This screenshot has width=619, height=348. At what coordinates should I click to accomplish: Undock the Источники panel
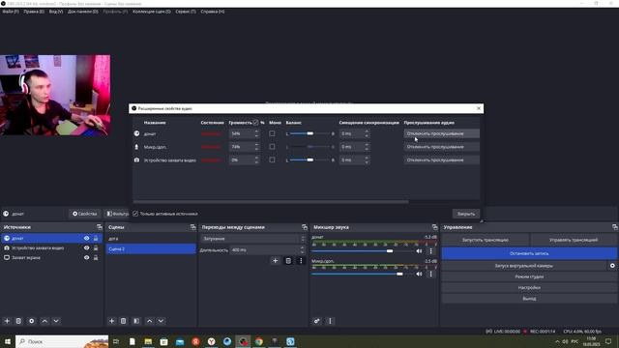click(x=99, y=227)
